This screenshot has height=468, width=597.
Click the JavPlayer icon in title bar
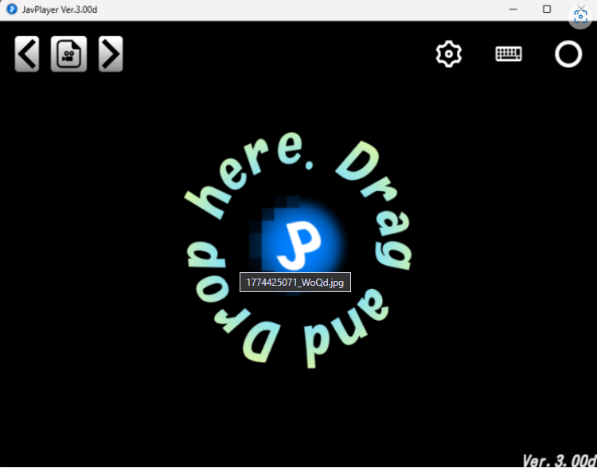pos(11,10)
